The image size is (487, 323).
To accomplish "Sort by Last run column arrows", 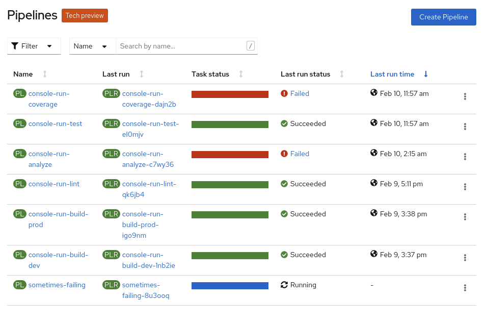I will [x=142, y=74].
